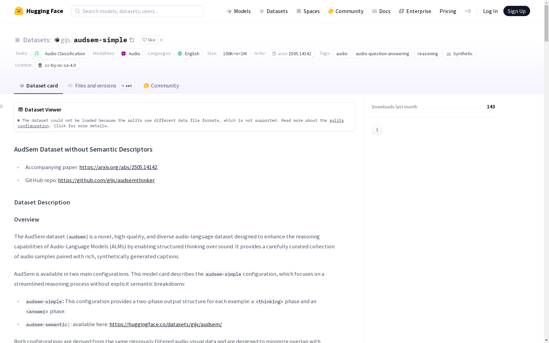
Task: Click the audio-question-answering tag
Action: (x=382, y=54)
